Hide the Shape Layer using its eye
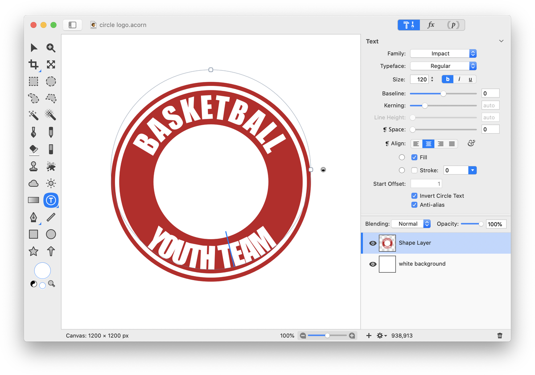Viewport: 535px width, 375px height. pyautogui.click(x=373, y=243)
